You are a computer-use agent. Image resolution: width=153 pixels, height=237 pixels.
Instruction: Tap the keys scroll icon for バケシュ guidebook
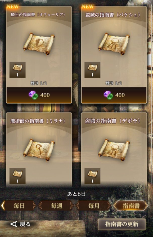point(114,44)
